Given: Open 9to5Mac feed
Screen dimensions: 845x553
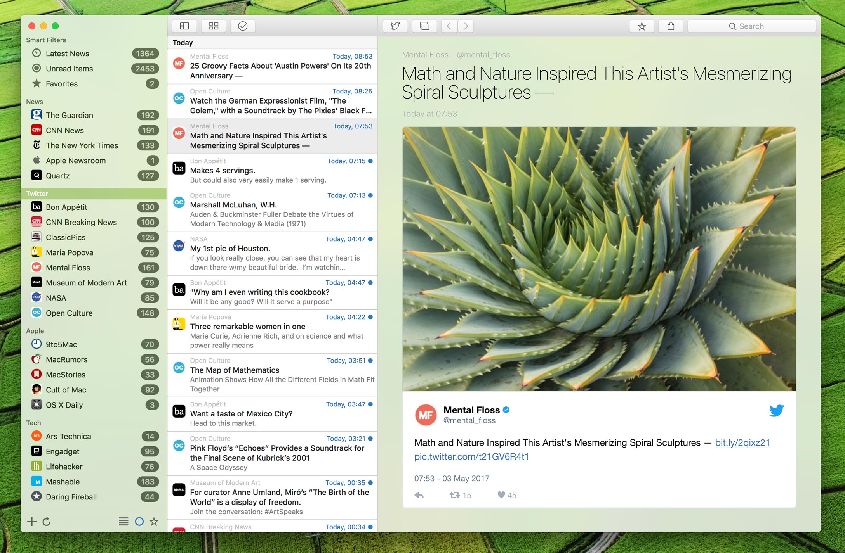Looking at the screenshot, I should click(94, 344).
